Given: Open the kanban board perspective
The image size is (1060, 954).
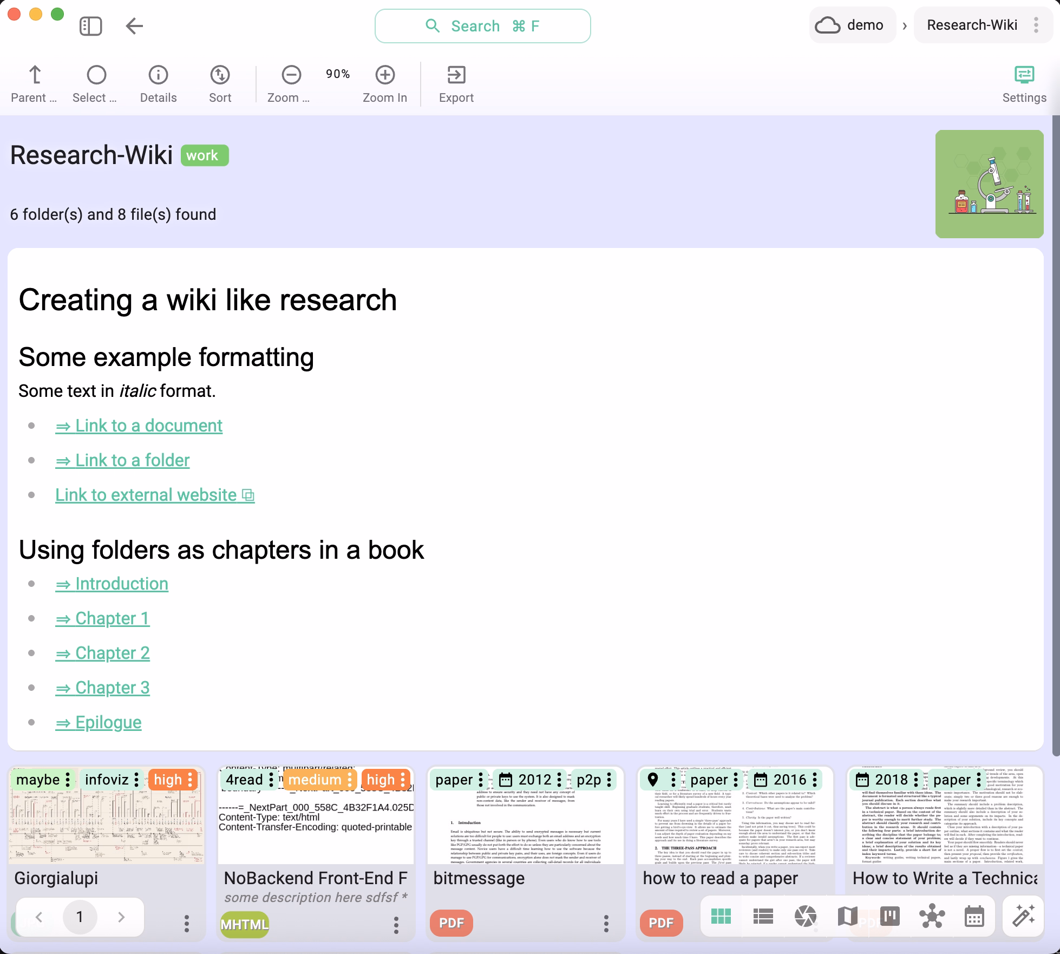Looking at the screenshot, I should [x=889, y=916].
